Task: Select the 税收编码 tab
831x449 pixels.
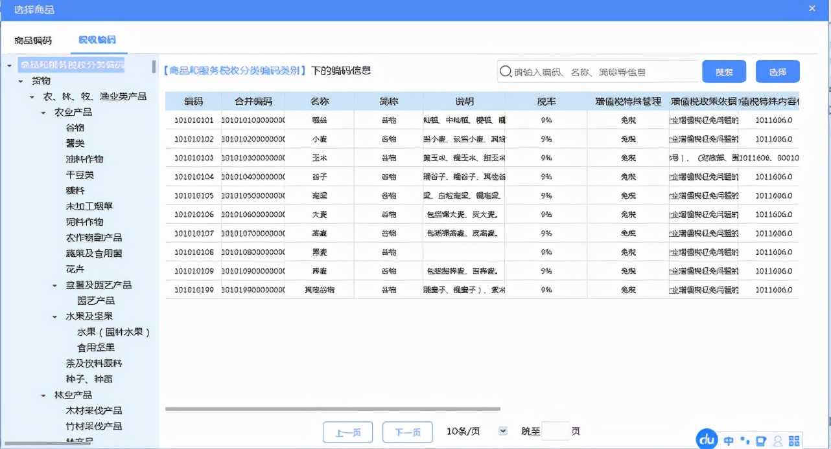Action: pyautogui.click(x=96, y=39)
